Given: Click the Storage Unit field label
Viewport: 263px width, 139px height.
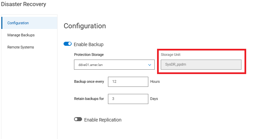Looking at the screenshot, I should pos(173,55).
